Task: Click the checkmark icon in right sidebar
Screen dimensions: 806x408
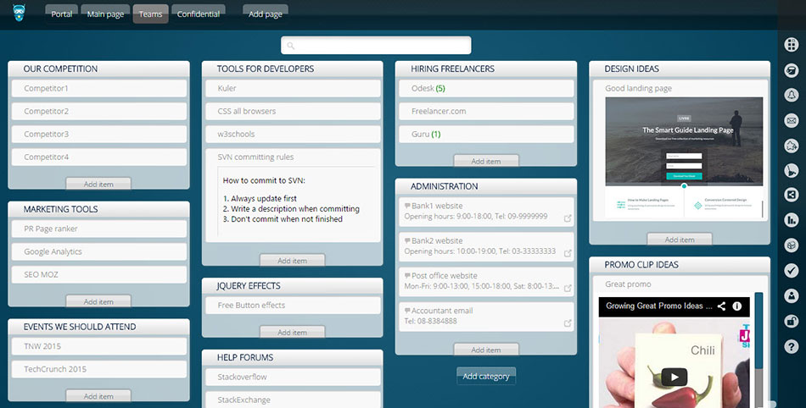Action: (x=791, y=270)
